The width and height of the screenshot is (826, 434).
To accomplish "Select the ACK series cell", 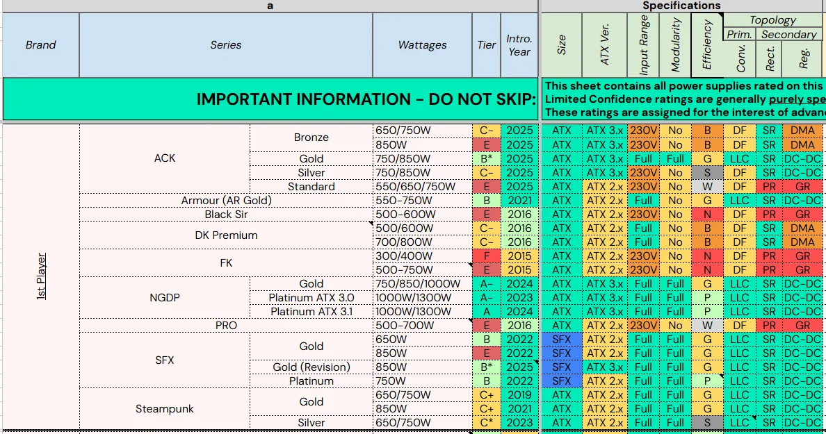I will pyautogui.click(x=164, y=158).
